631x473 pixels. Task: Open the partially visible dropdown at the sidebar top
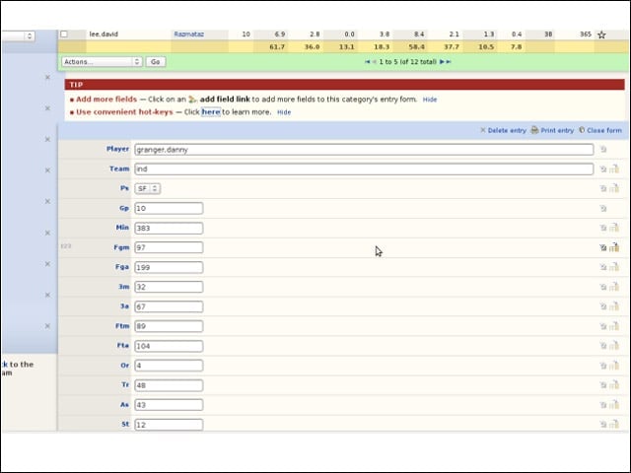click(x=18, y=35)
